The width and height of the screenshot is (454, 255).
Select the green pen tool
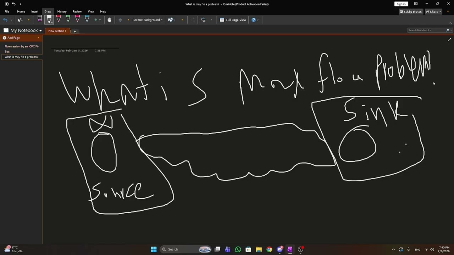[x=68, y=19]
